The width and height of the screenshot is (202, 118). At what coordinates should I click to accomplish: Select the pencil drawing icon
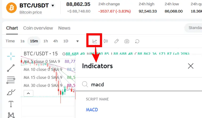pyautogui.click(x=116, y=41)
